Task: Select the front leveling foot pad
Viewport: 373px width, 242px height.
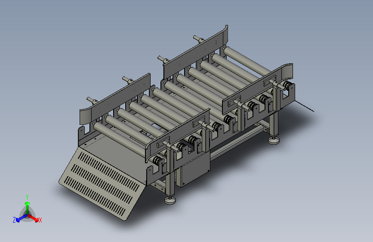Action: point(170,201)
